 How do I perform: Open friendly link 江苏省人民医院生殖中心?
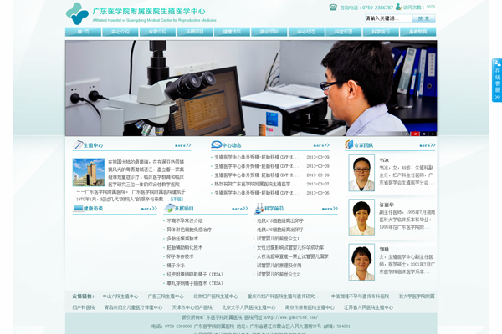click(x=368, y=307)
